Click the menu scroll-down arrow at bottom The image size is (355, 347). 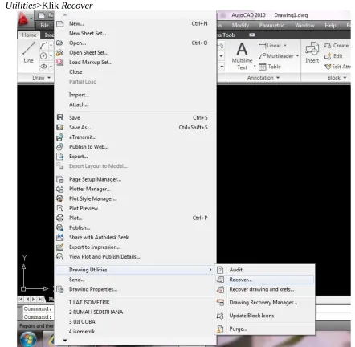tap(65, 341)
